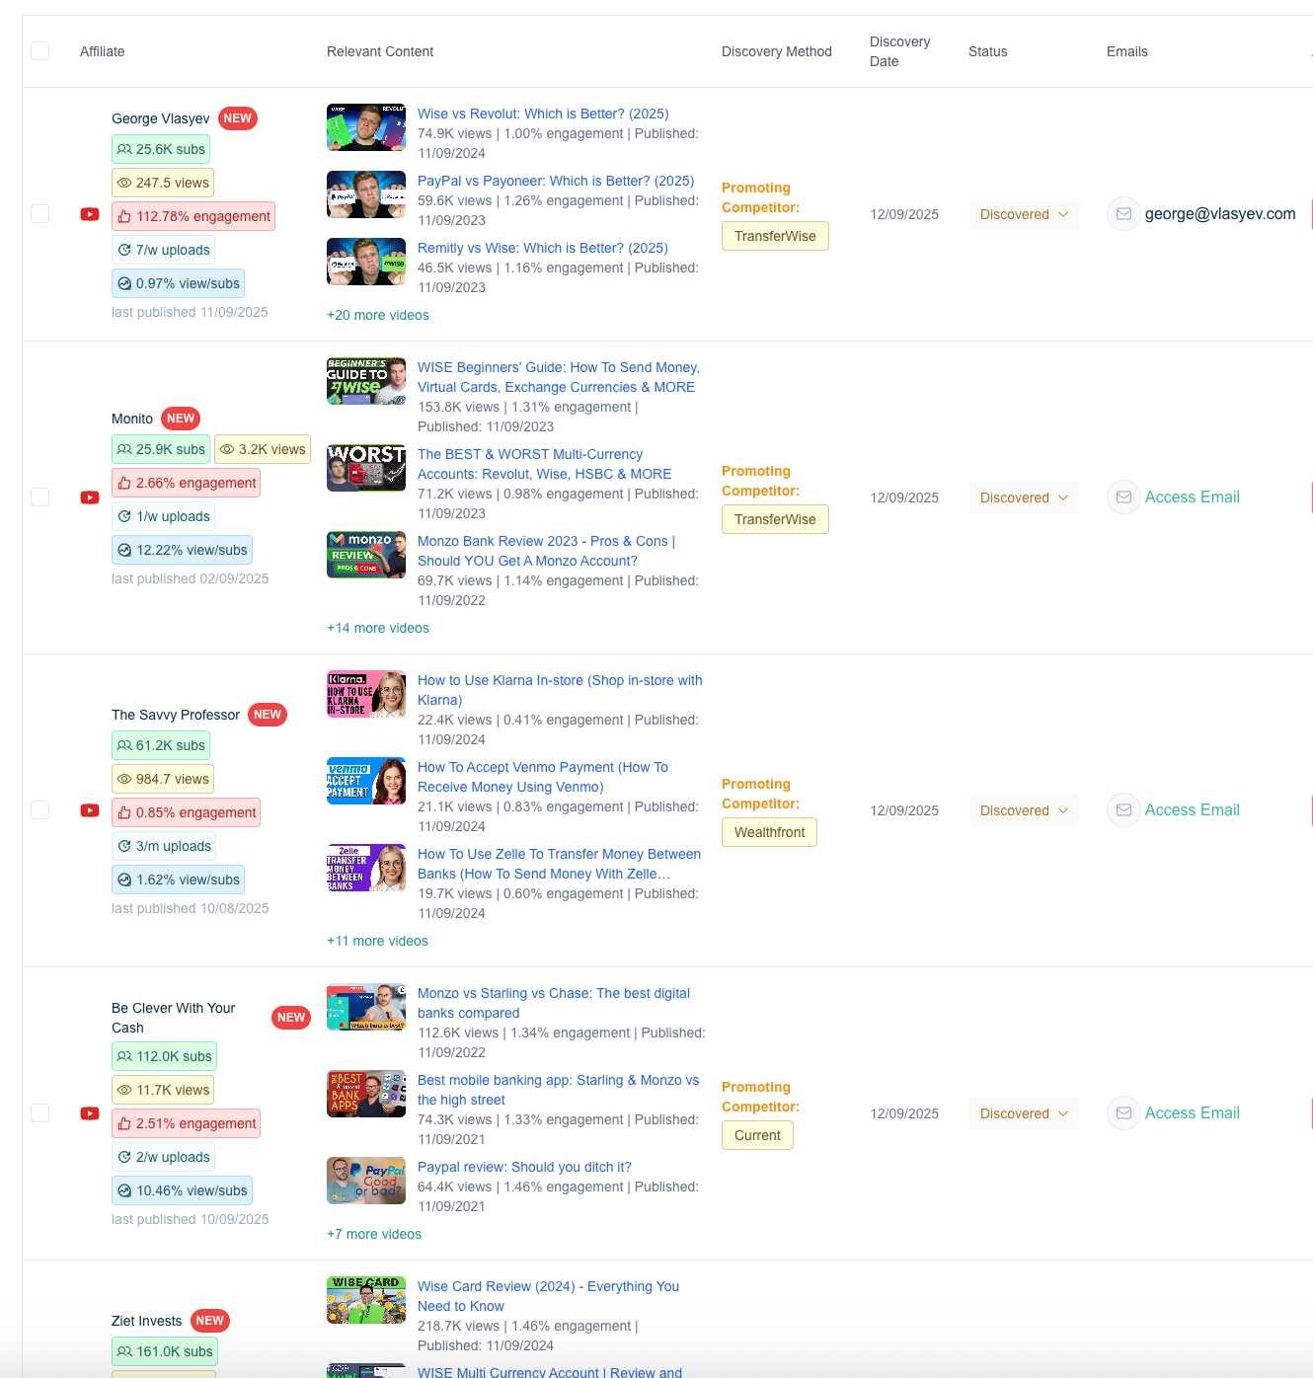Click Access Email for Be Clever With Your Cash
This screenshot has width=1313, height=1378.
1193,1113
